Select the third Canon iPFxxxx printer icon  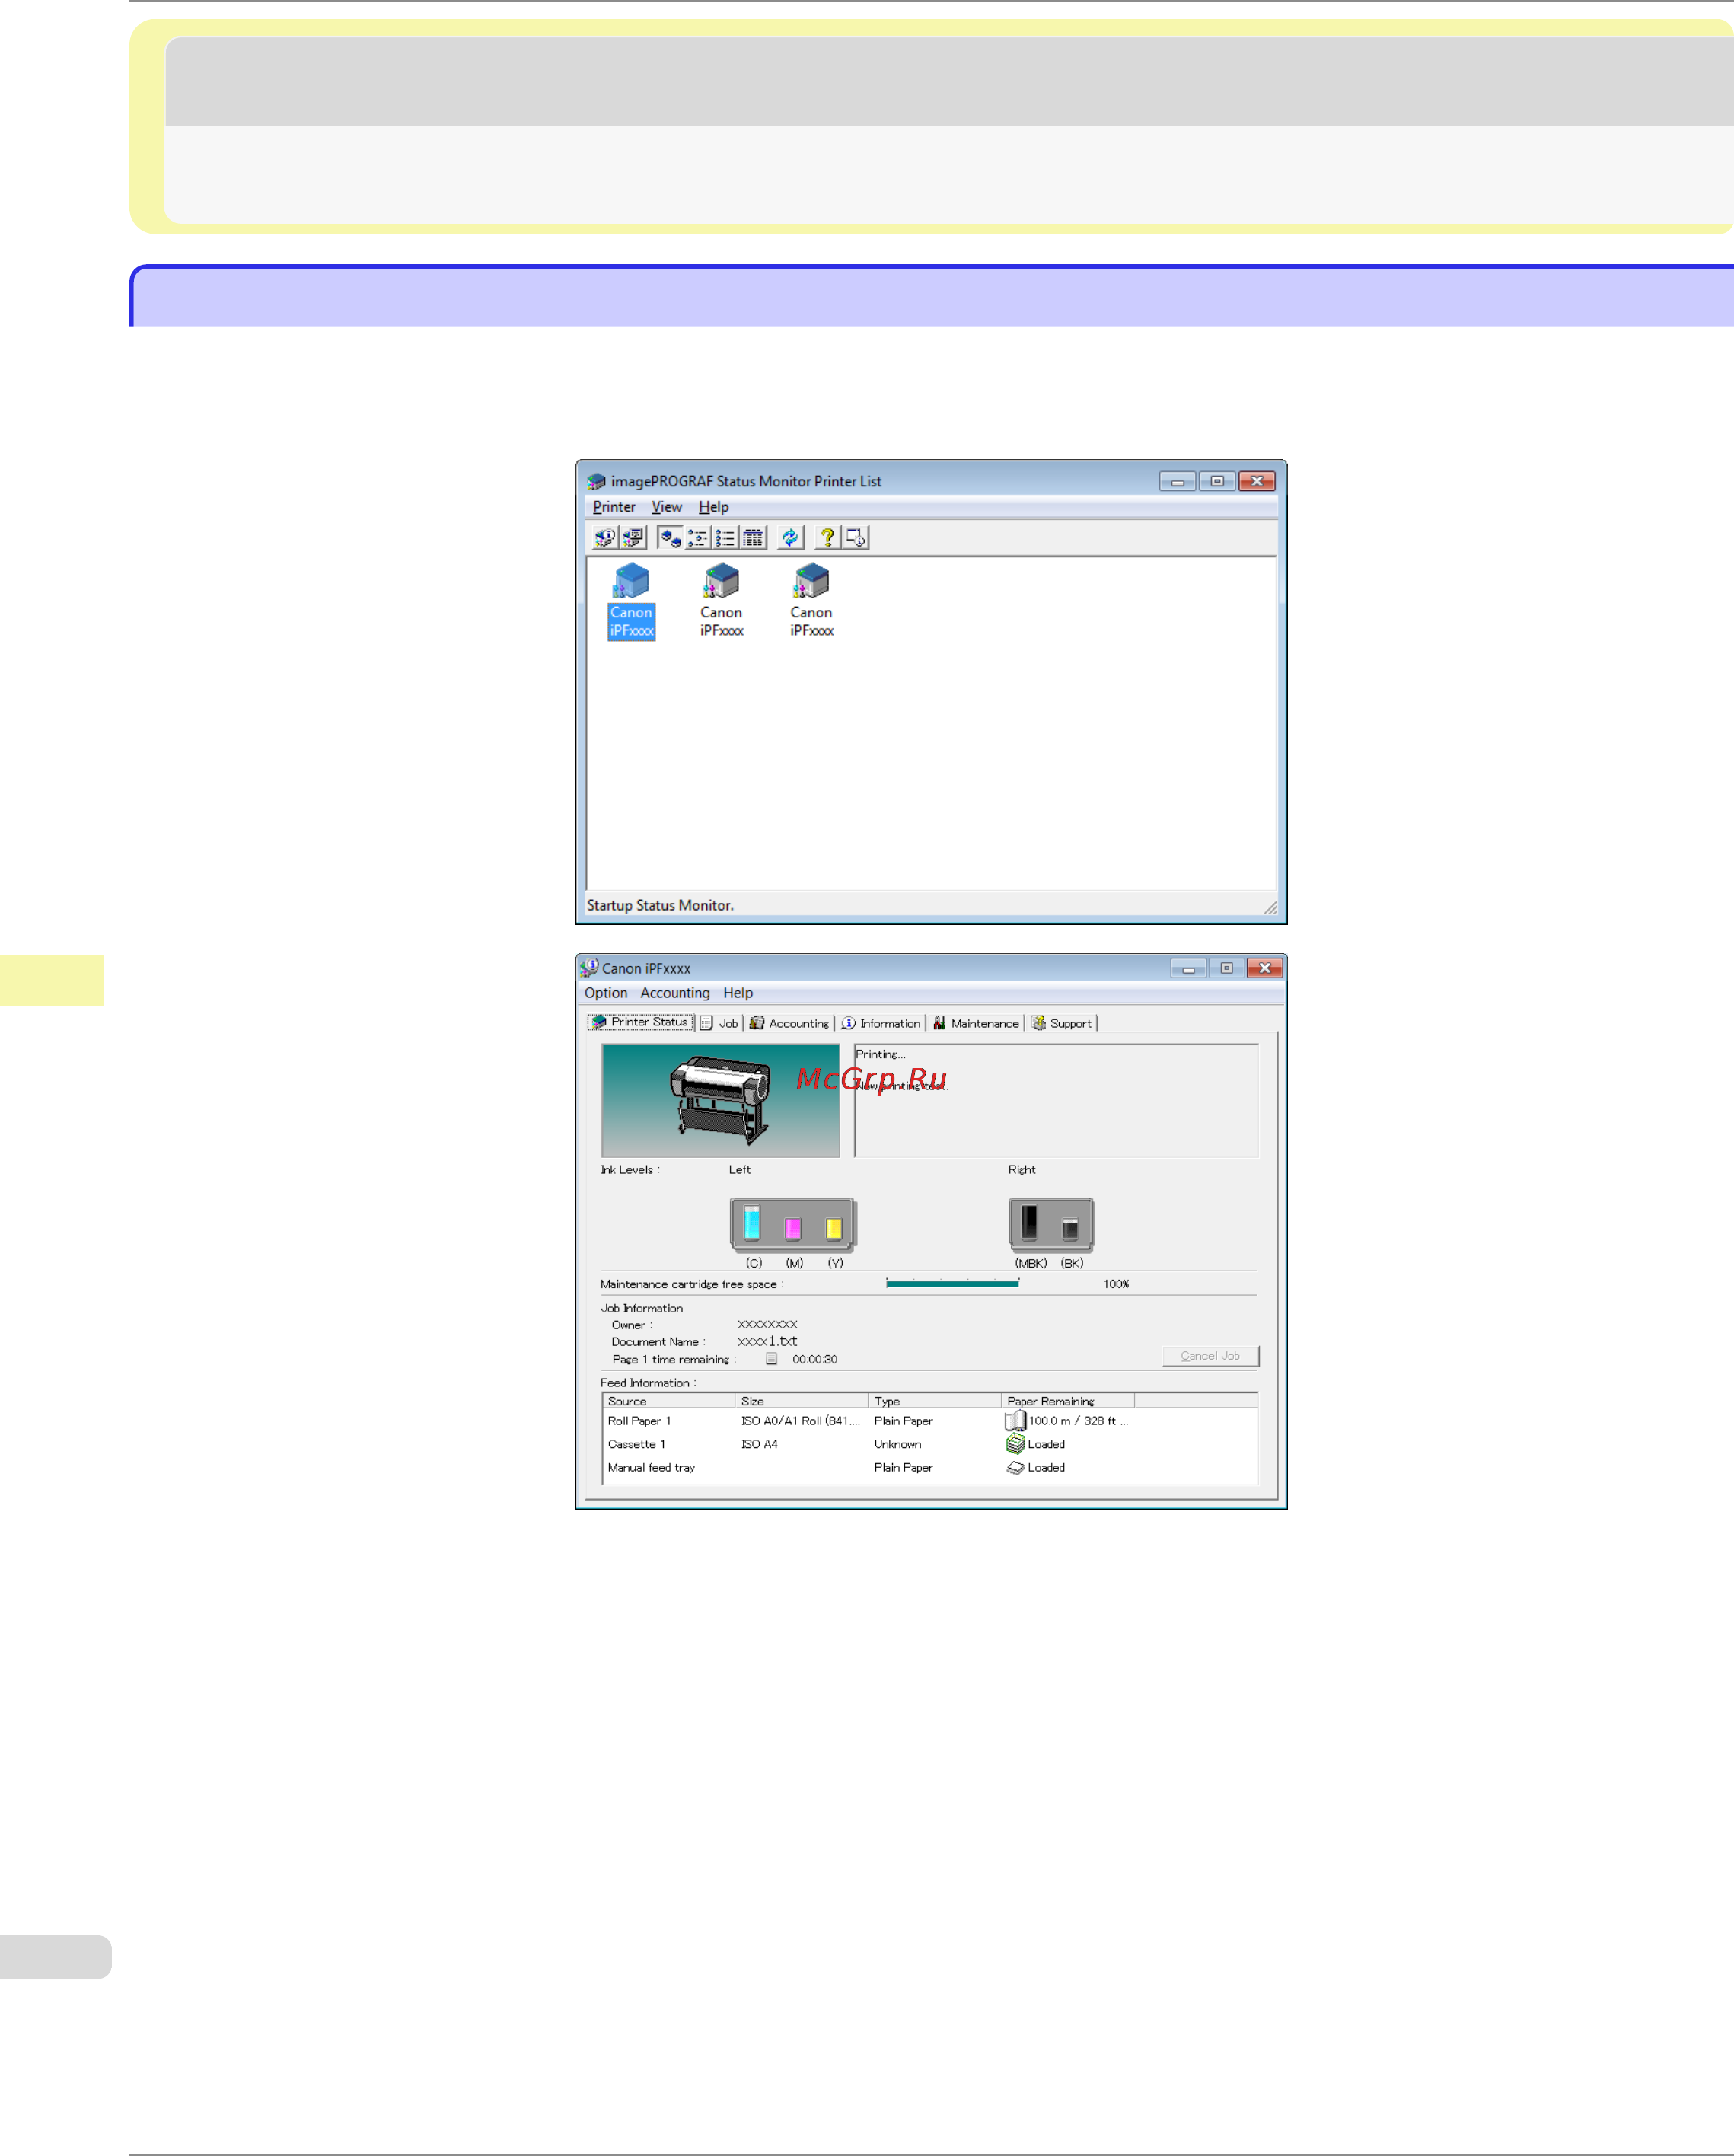pos(811,601)
